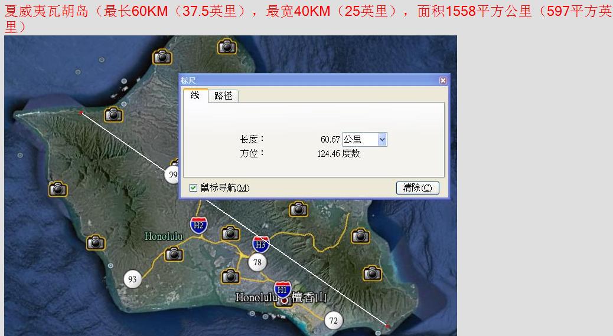Image resolution: width=613 pixels, height=336 pixels.
Task: Click the H3 interstate shield marker
Action: [x=260, y=244]
